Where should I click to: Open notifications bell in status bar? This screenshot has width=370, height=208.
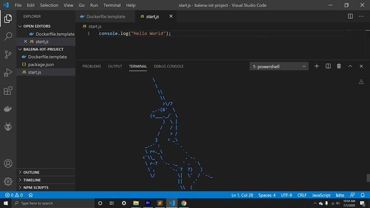(362, 195)
